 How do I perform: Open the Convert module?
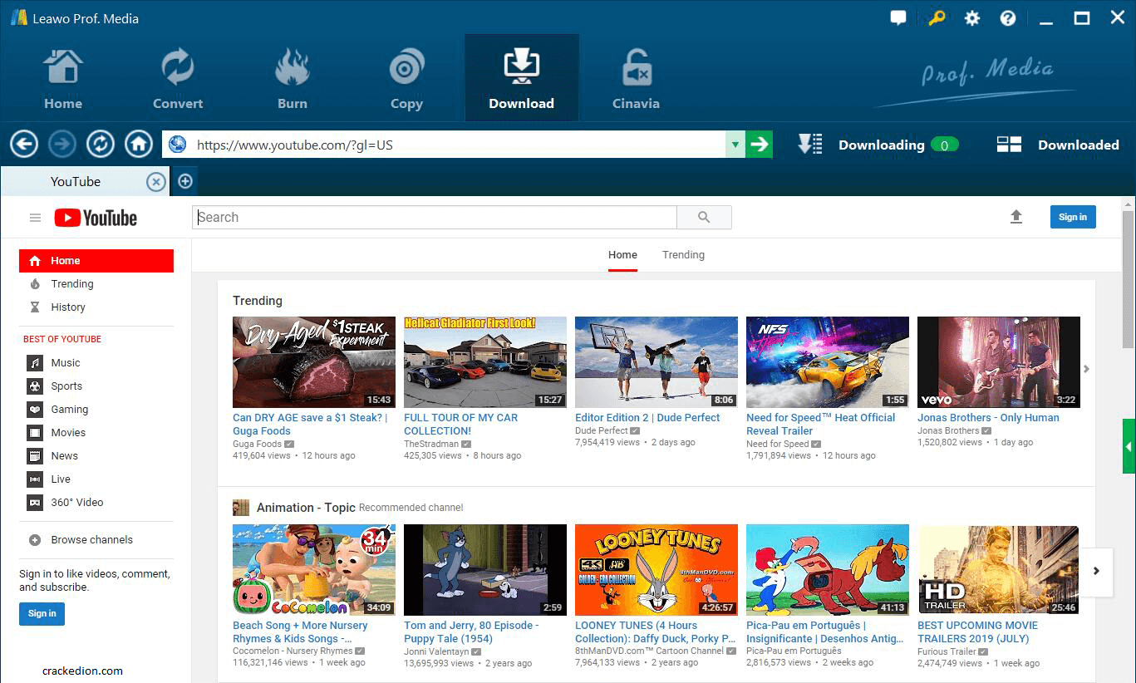pos(178,79)
